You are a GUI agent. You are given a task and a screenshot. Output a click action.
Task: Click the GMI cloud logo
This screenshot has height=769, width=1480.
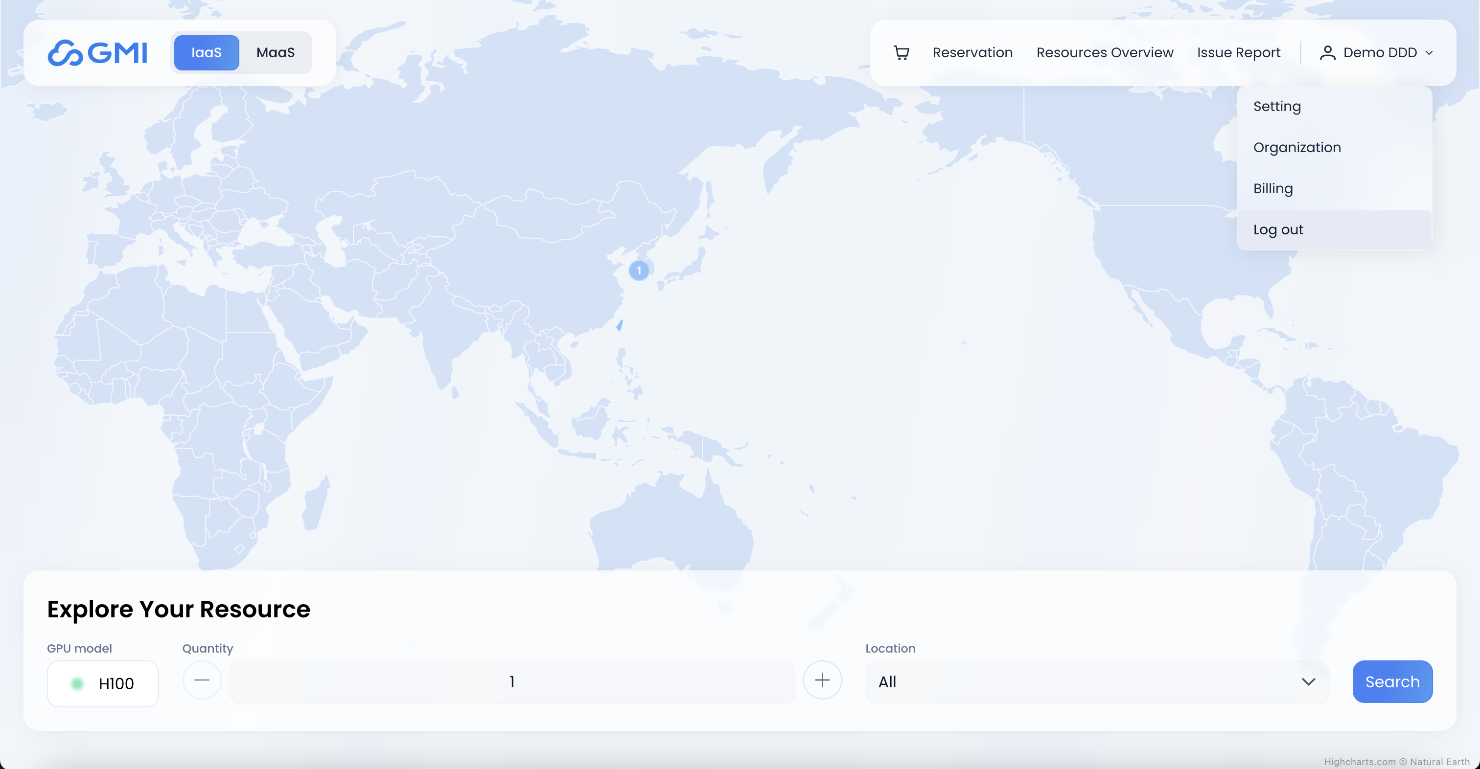click(97, 53)
